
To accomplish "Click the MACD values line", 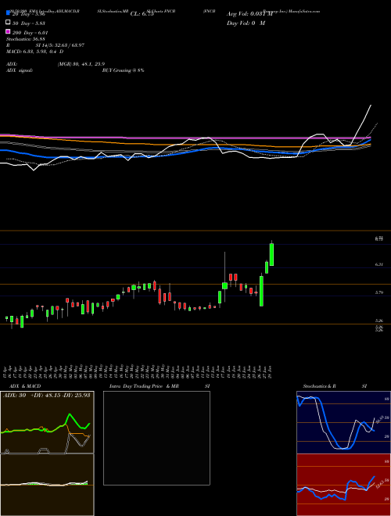I will tap(35, 52).
